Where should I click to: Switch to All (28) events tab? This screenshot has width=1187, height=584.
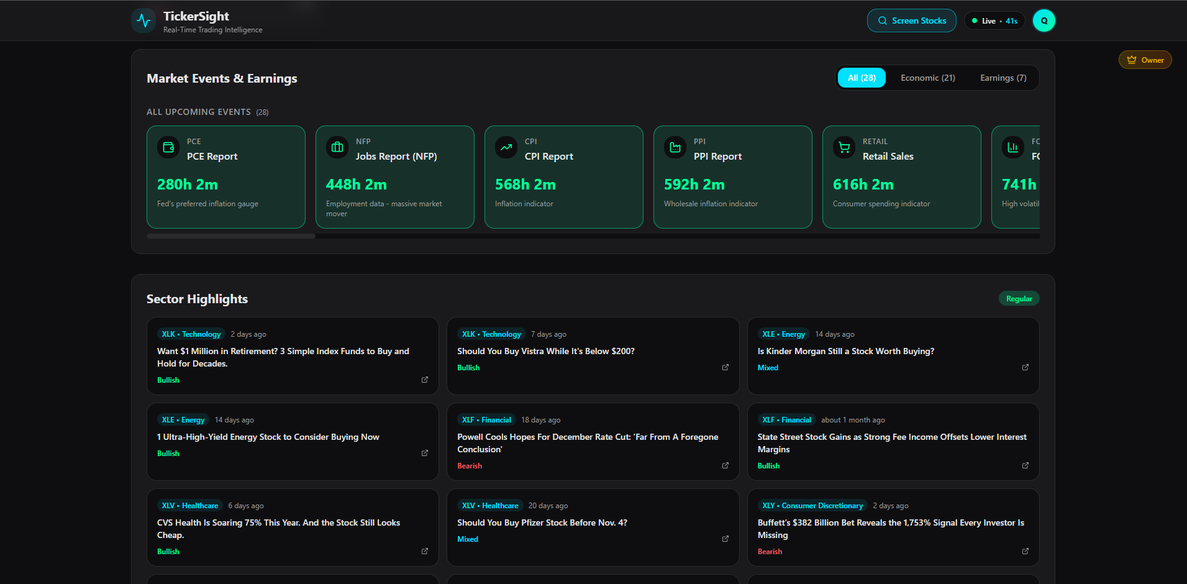click(x=862, y=78)
